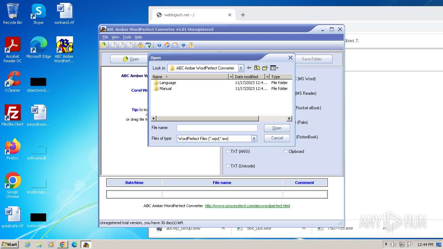Click the padlock register toolbar icon
The width and height of the screenshot is (443, 249).
pos(191,45)
